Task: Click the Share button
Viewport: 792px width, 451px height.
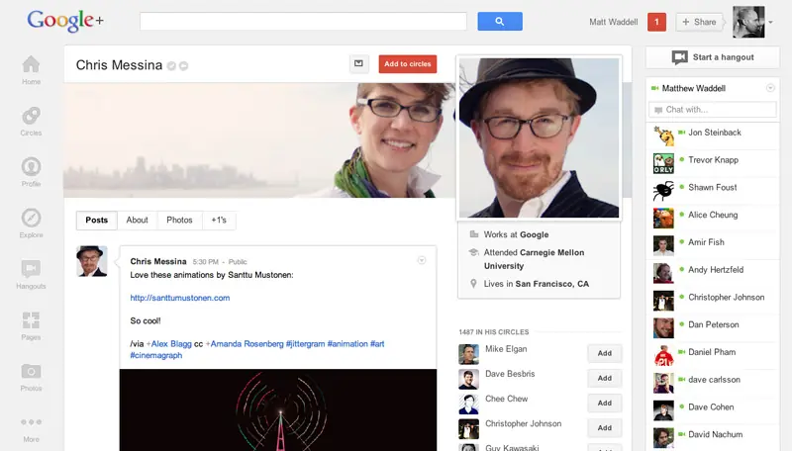Action: click(699, 22)
